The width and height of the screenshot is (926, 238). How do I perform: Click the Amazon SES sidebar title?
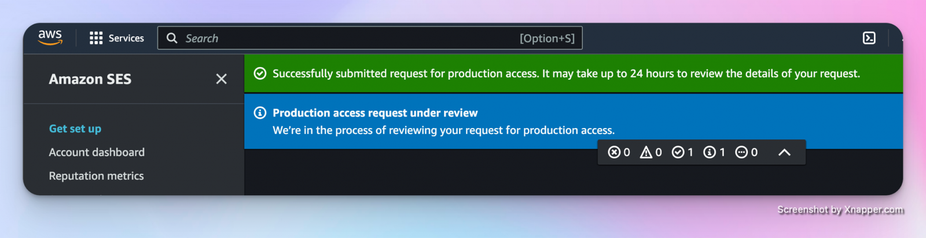coord(90,79)
